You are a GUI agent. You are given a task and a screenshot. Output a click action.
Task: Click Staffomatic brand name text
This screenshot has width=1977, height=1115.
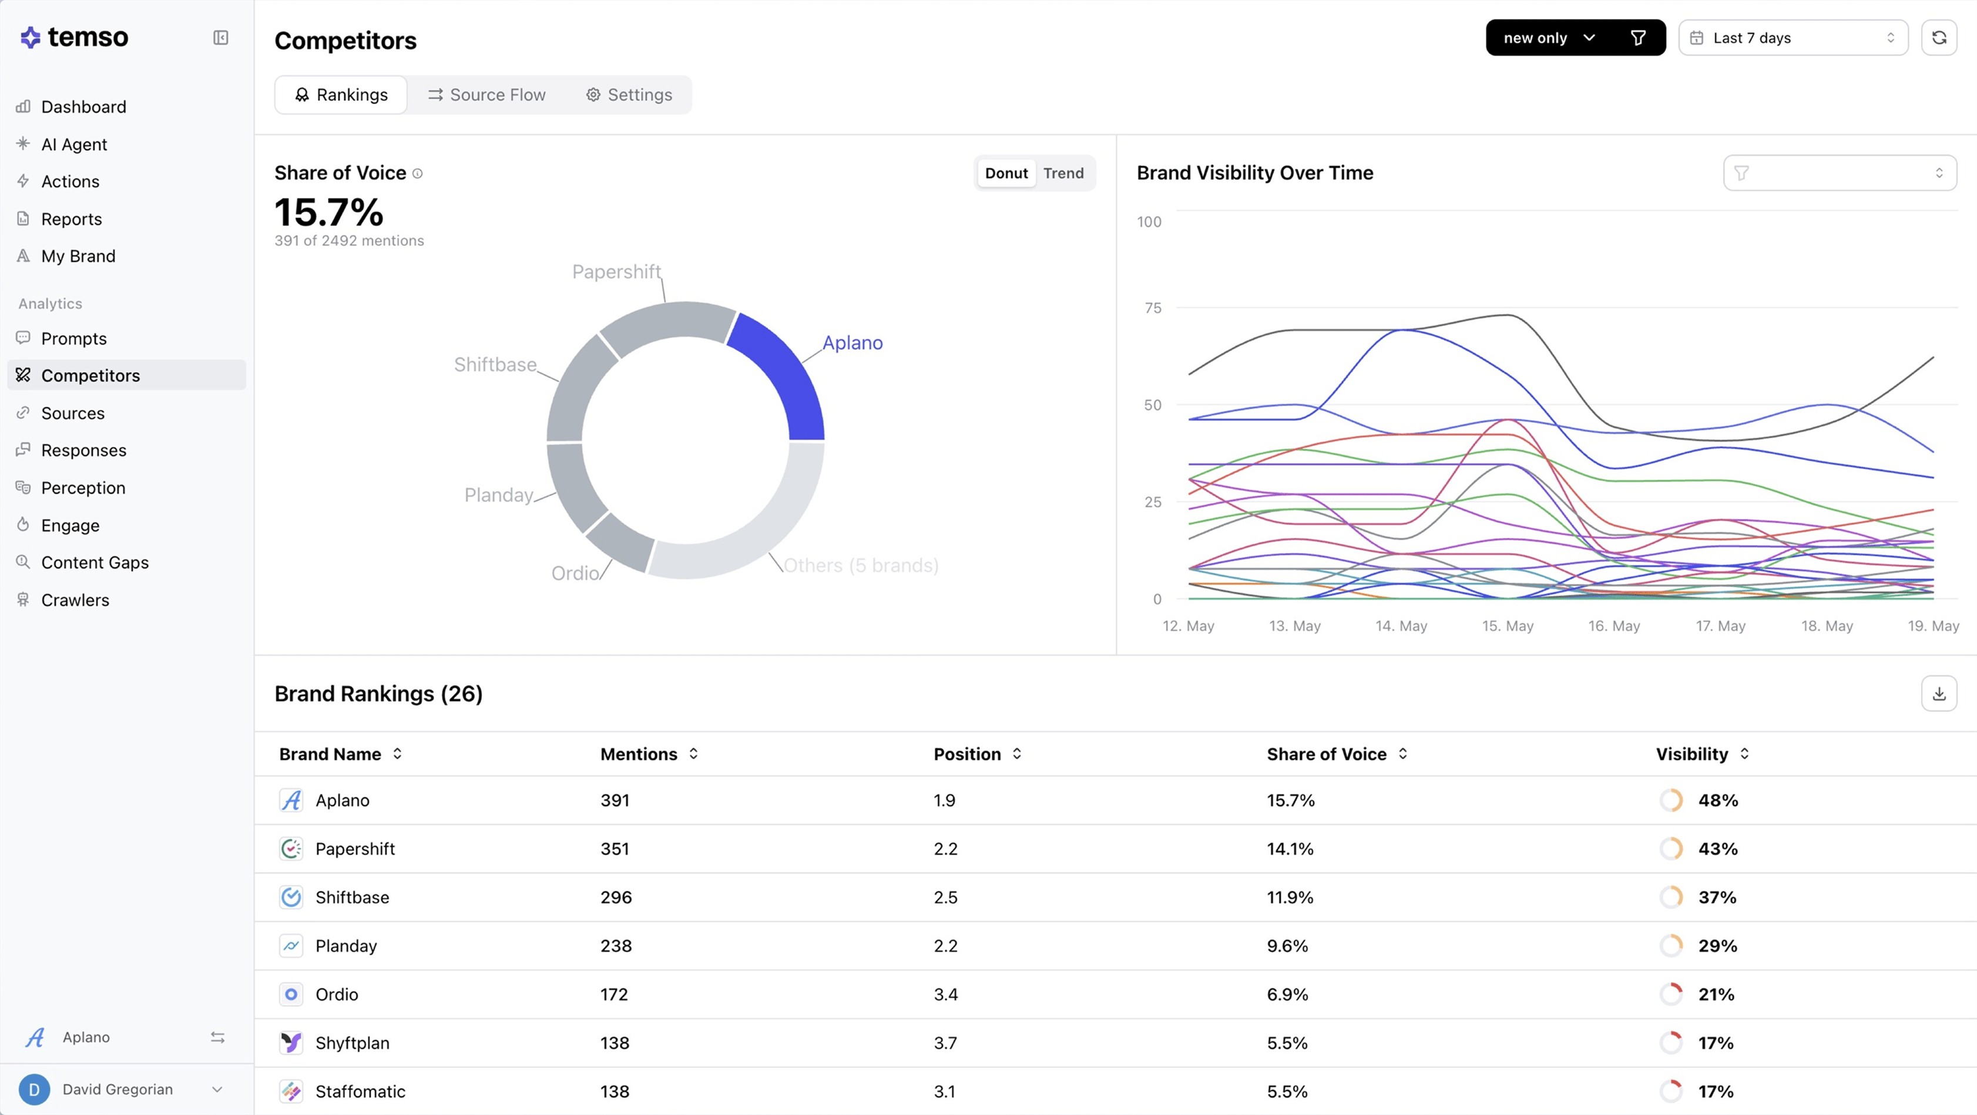point(360,1092)
